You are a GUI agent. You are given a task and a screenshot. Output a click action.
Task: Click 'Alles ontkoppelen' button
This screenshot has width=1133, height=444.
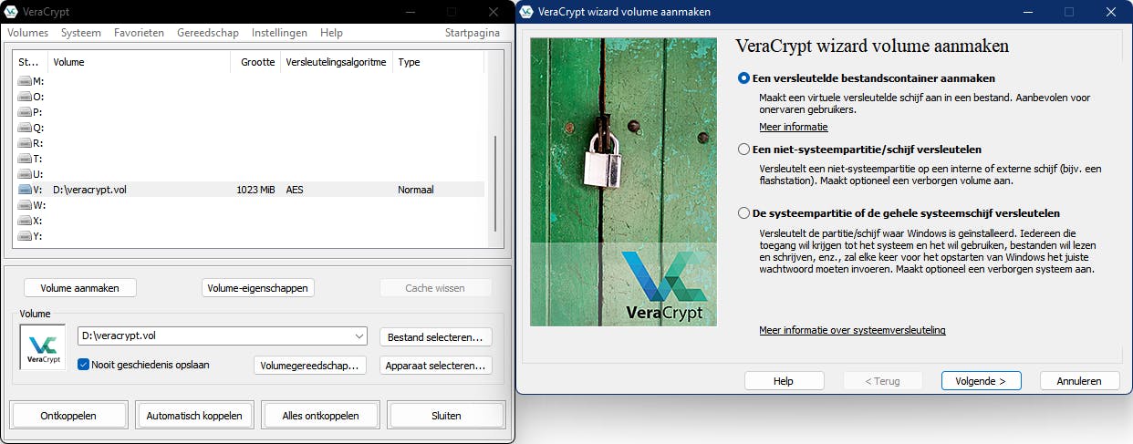click(x=320, y=416)
